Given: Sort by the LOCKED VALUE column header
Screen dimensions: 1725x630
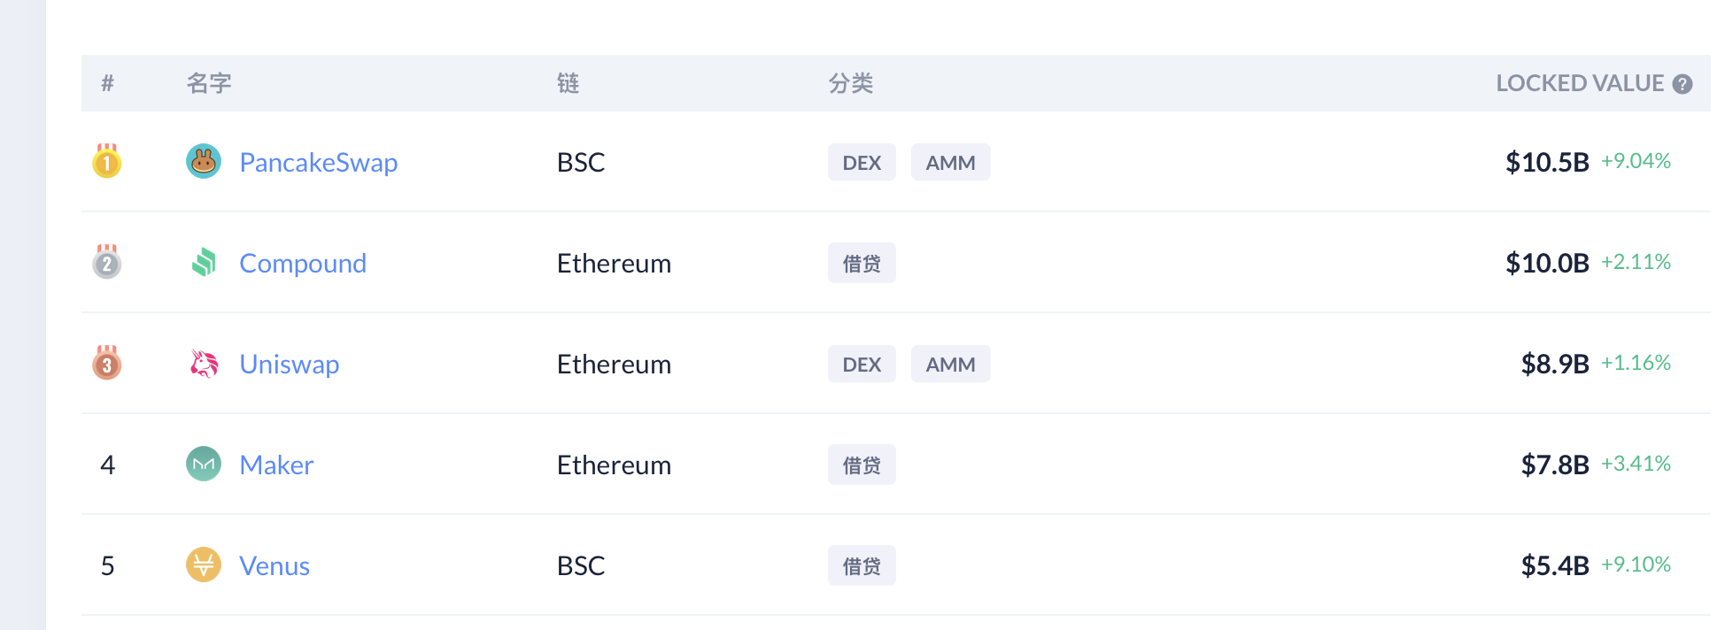Looking at the screenshot, I should [1580, 83].
